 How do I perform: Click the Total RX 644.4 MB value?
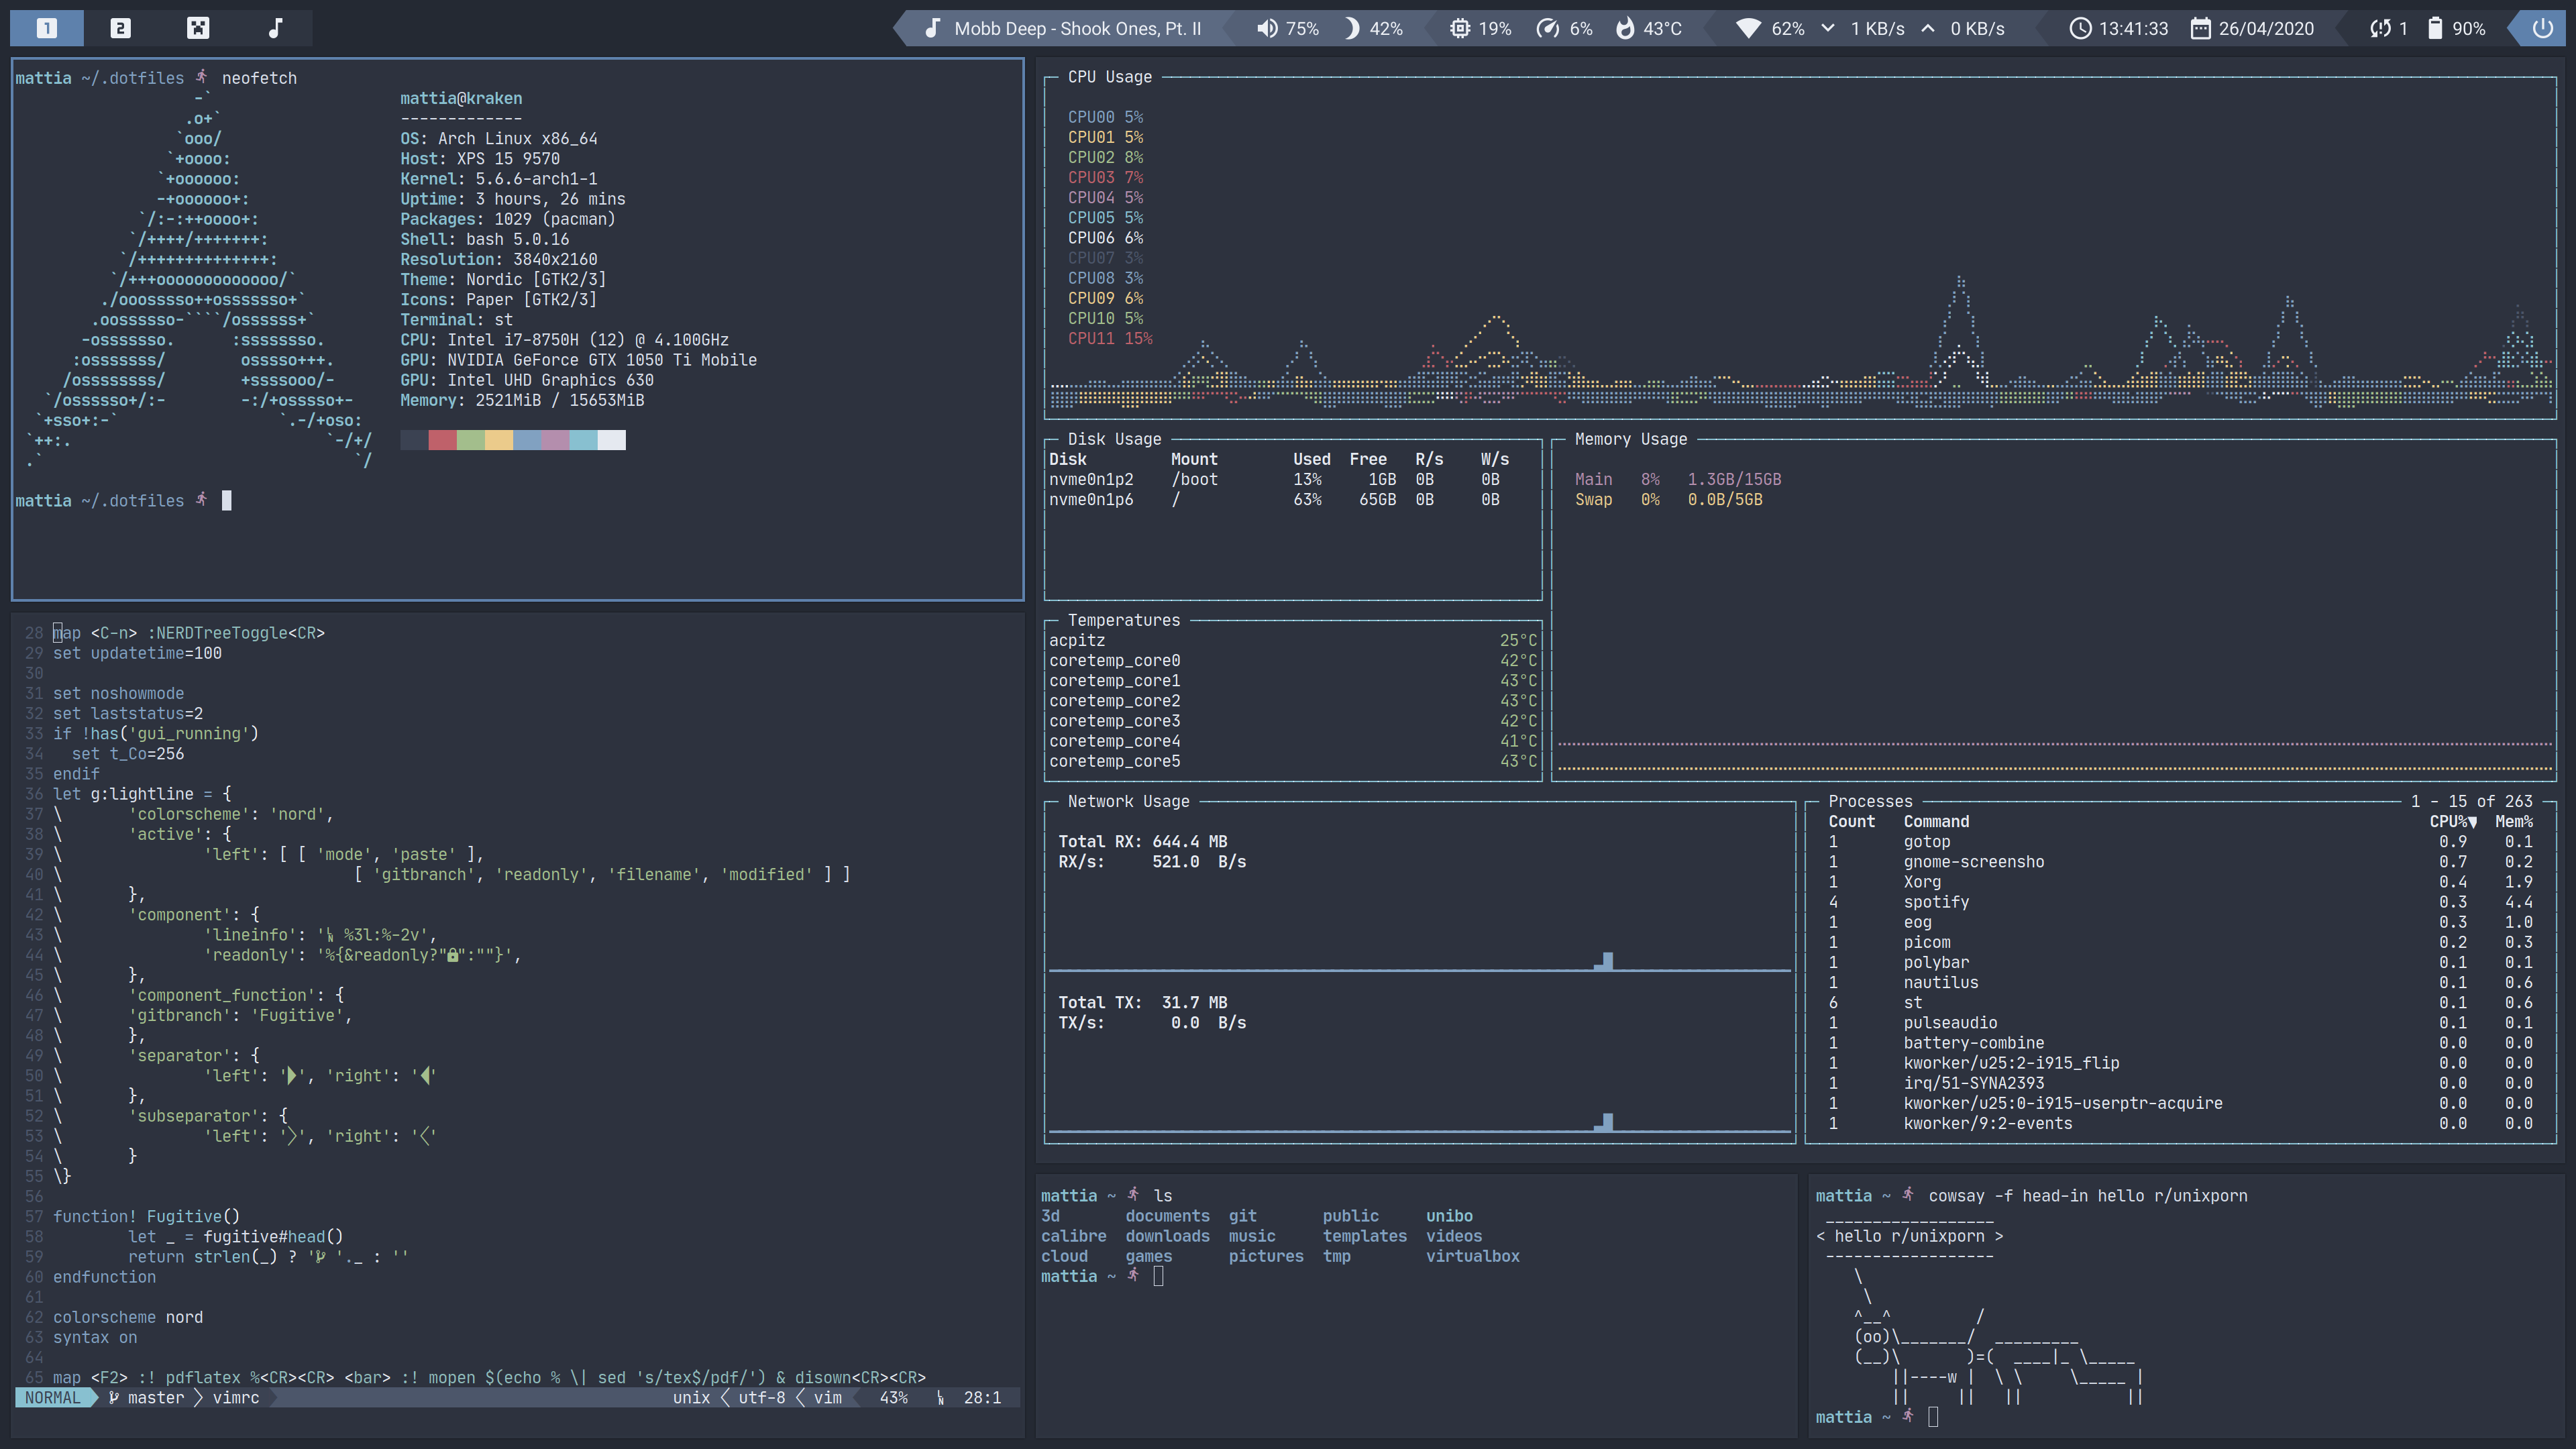(1190, 842)
